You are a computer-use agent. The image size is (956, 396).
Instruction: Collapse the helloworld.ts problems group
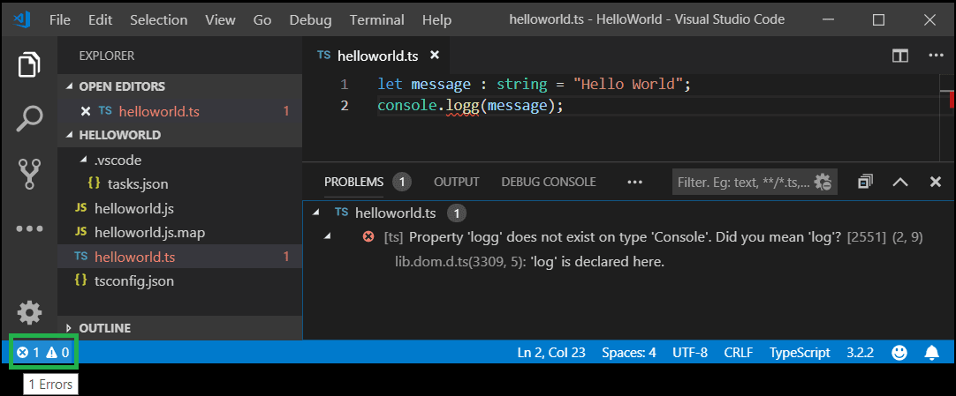pyautogui.click(x=318, y=213)
